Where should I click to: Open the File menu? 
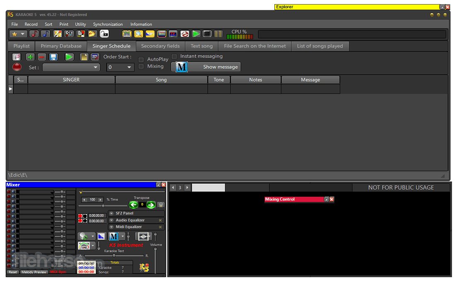15,24
